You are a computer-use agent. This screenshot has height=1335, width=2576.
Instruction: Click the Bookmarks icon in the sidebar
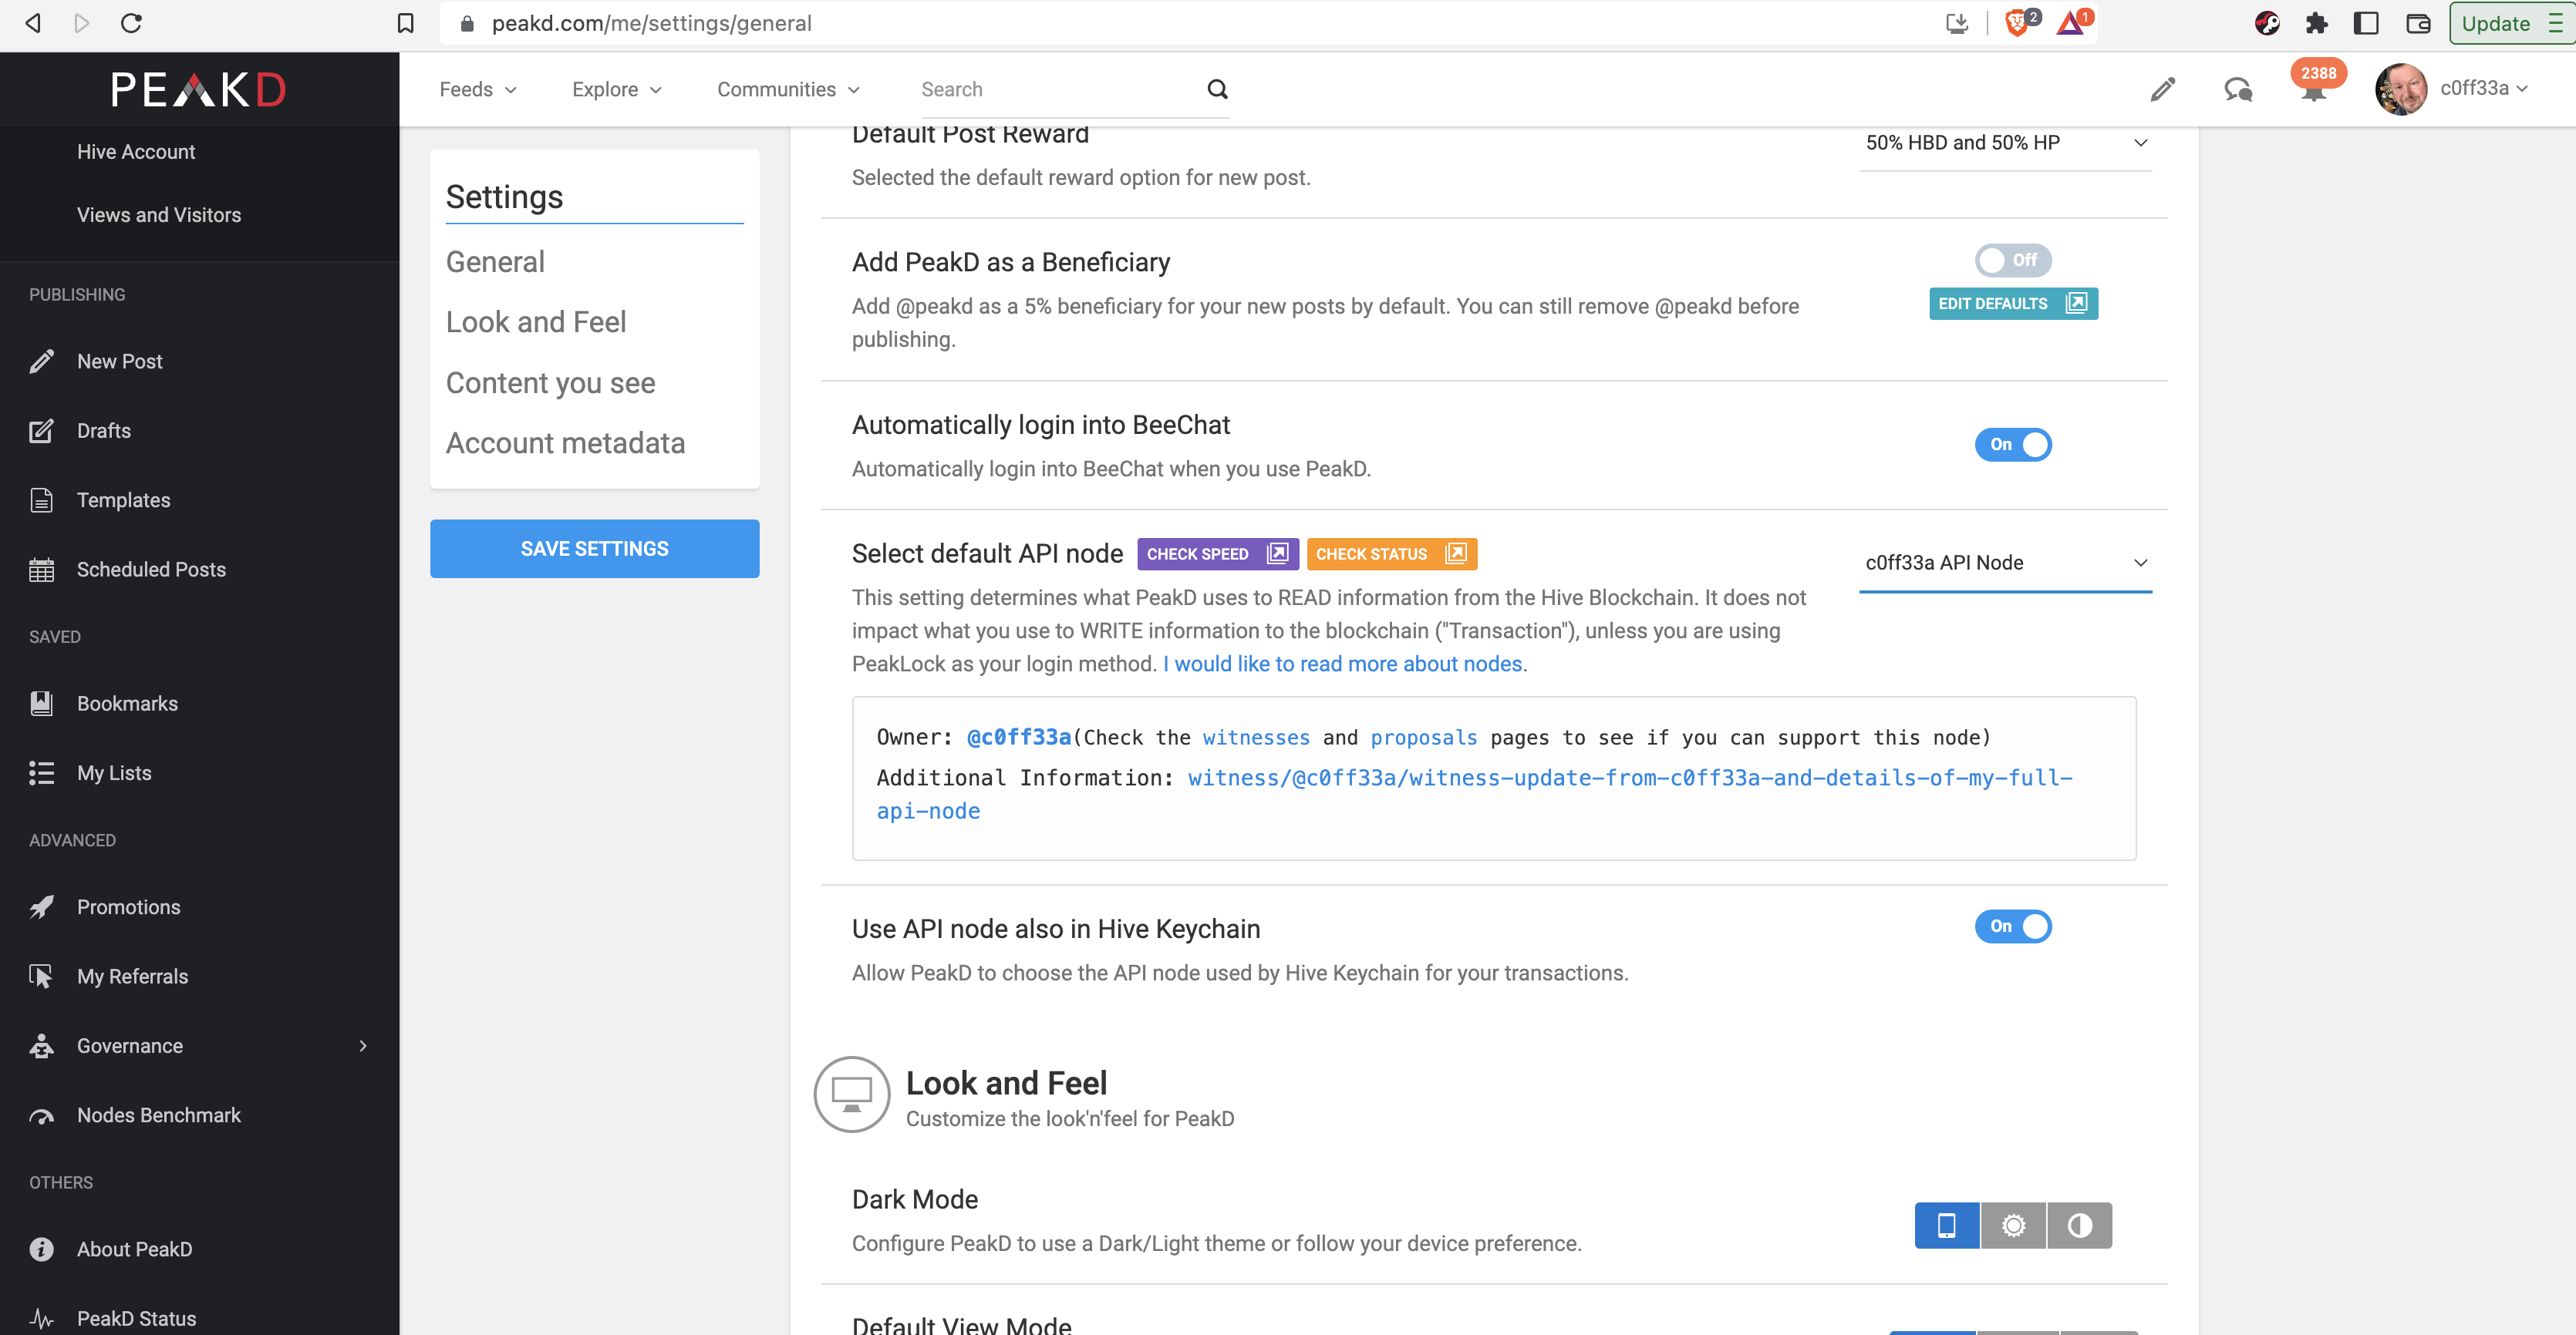click(x=41, y=704)
